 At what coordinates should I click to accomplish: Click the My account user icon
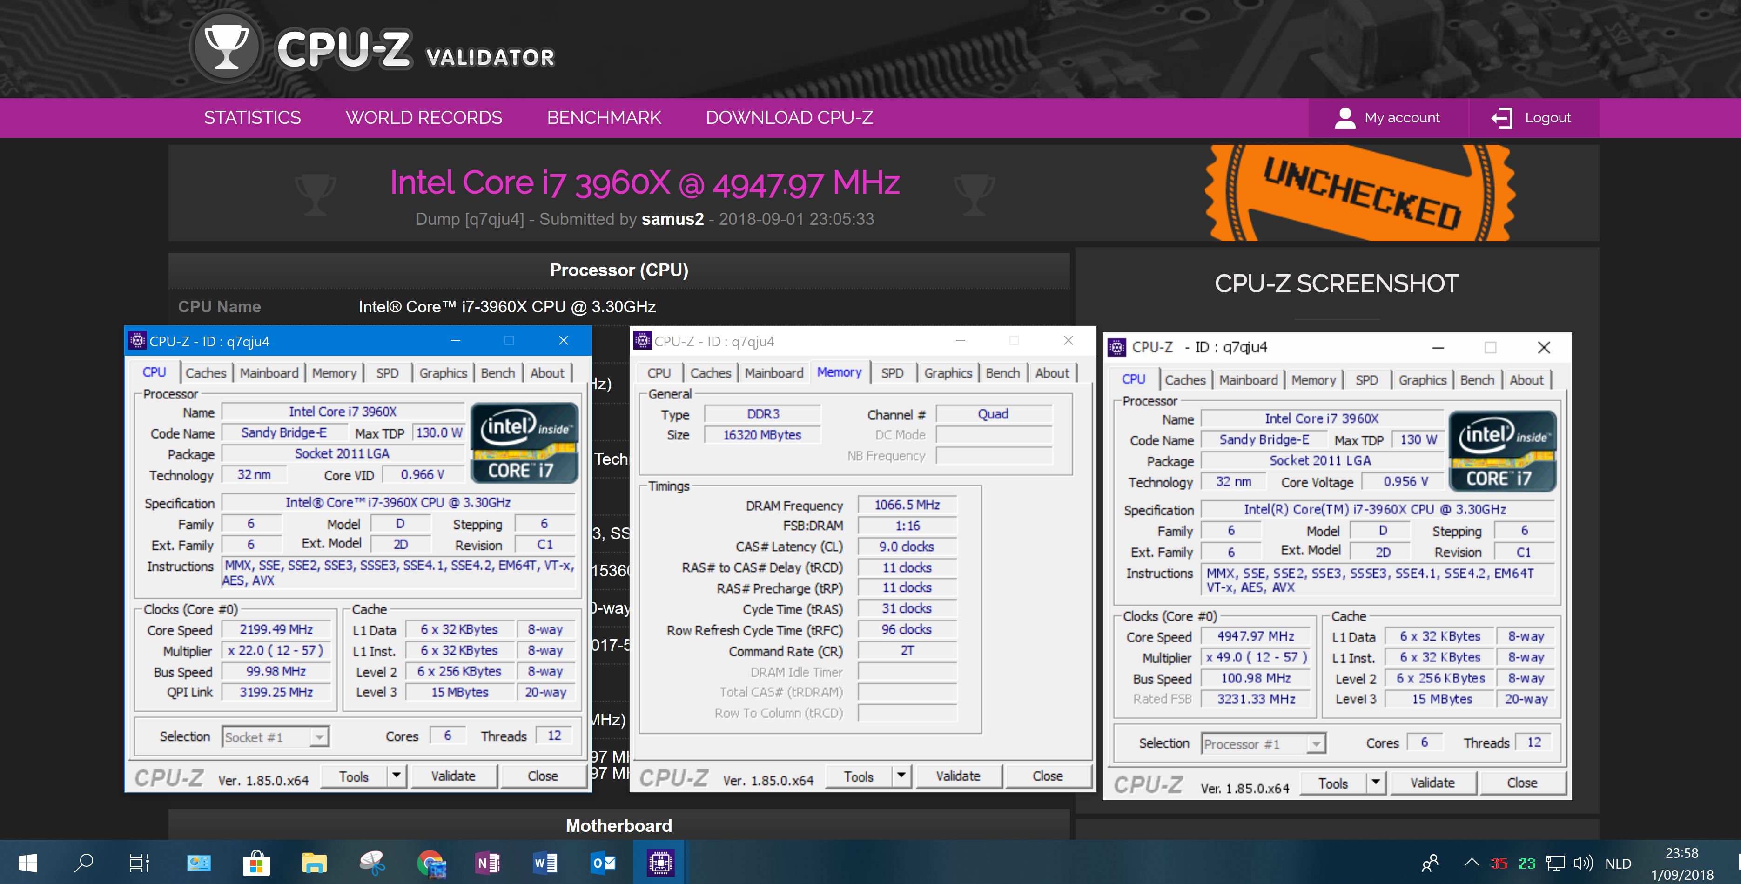point(1345,118)
